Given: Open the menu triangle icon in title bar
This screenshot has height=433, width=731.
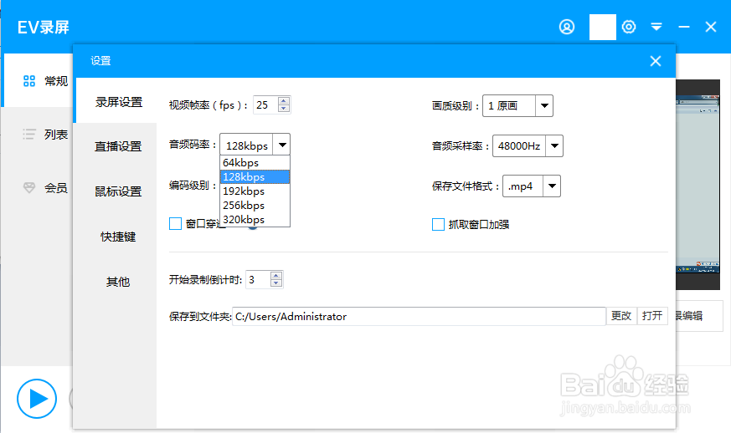Looking at the screenshot, I should [x=656, y=27].
